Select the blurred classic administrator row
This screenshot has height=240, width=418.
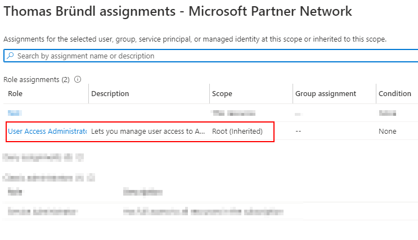[x=153, y=212]
